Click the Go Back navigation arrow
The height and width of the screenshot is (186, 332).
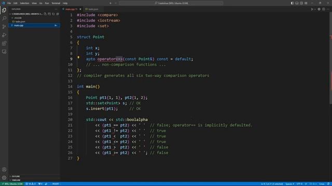pyautogui.click(x=110, y=3)
